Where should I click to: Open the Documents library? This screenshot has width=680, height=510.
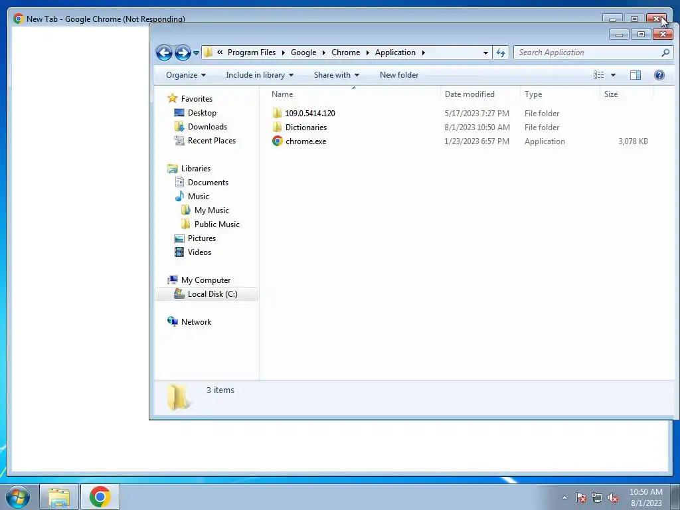click(202, 182)
